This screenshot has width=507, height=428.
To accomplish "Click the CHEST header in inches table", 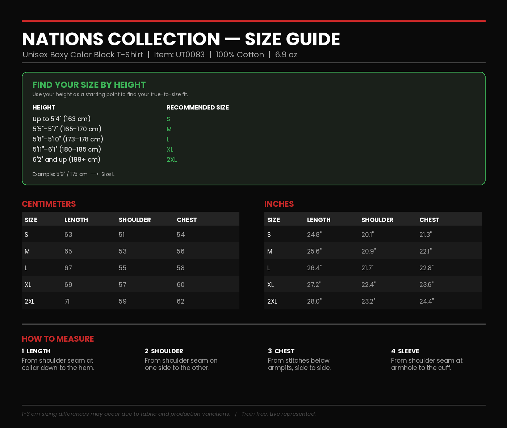I will tap(430, 220).
